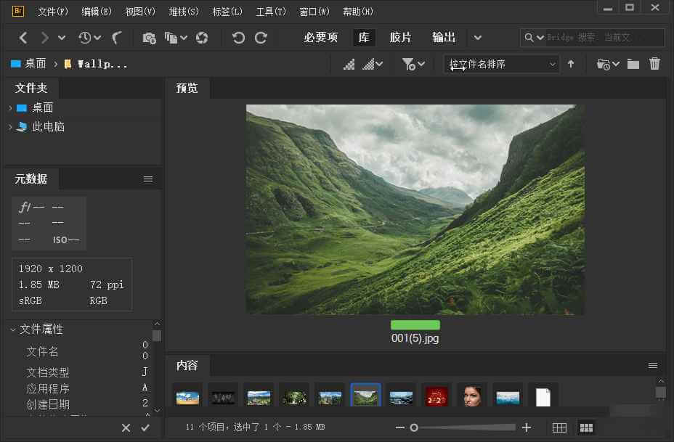Viewport: 674px width, 442px height.
Task: Click the rotate right icon in toolbar
Action: point(261,37)
